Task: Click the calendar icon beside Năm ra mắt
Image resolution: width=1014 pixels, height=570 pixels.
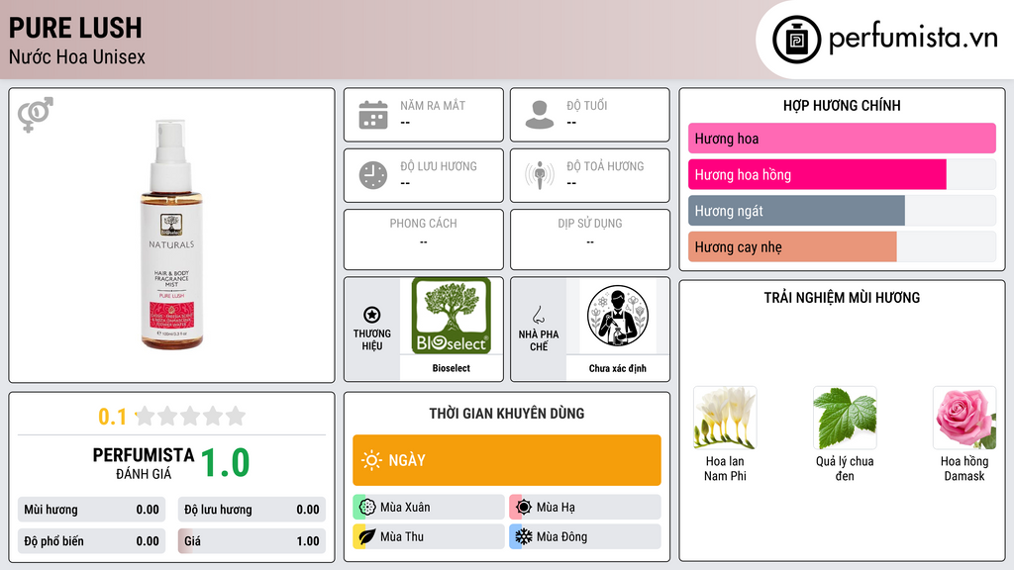Action: click(373, 115)
